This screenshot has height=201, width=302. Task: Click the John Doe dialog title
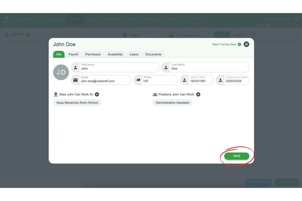click(64, 44)
